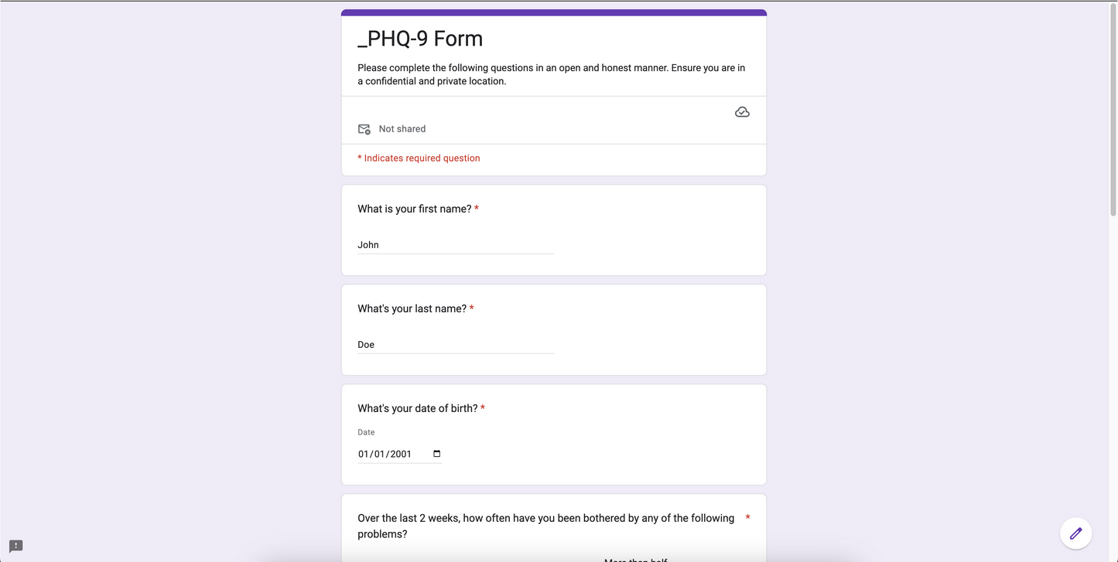Click the "Over the last 2 weeks" question

click(546, 526)
